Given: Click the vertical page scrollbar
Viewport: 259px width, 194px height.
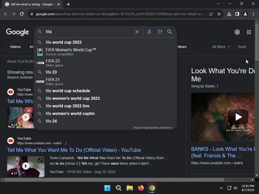Looking at the screenshot, I should click(x=257, y=42).
